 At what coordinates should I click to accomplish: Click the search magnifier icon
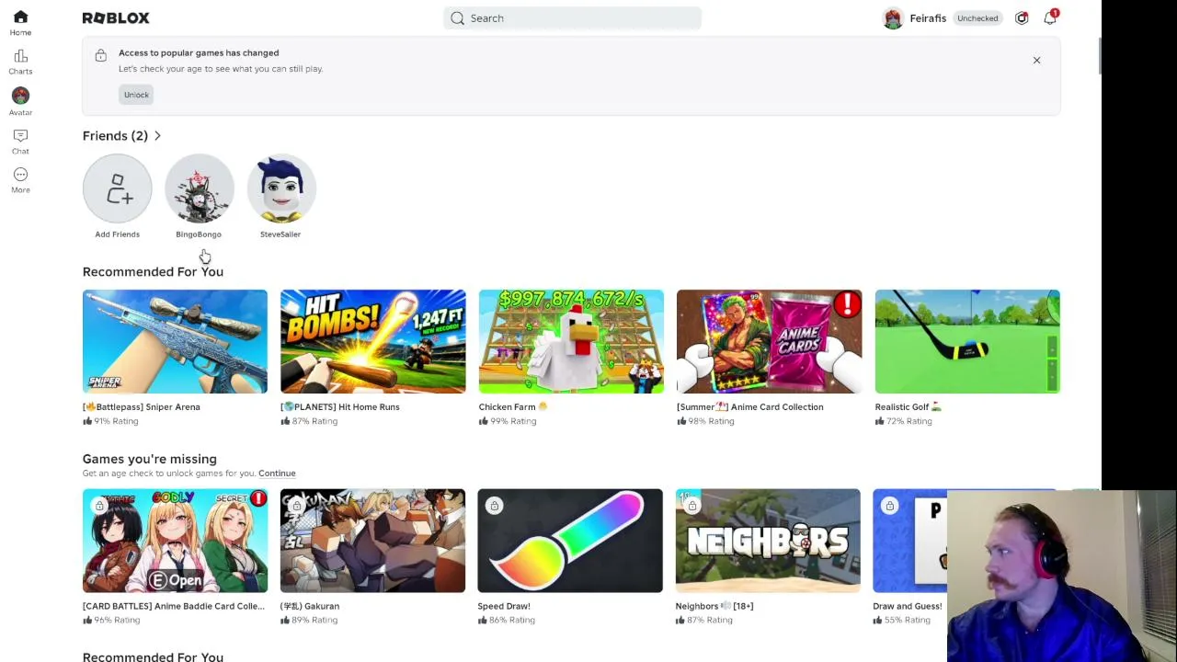click(457, 18)
